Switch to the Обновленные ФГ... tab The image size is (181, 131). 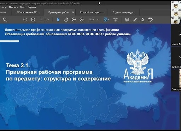pos(28,12)
